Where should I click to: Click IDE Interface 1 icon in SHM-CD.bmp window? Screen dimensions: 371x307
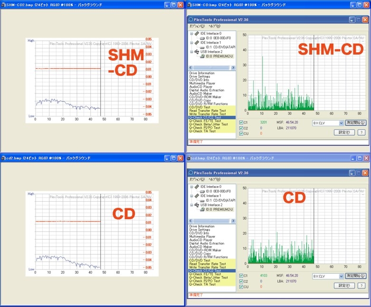(x=197, y=43)
